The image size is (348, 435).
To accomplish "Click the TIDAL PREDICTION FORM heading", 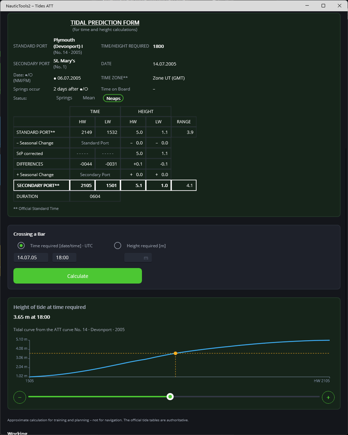I will [105, 23].
